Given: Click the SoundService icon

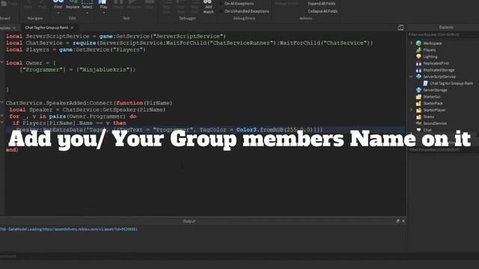Looking at the screenshot, I should 418,123.
